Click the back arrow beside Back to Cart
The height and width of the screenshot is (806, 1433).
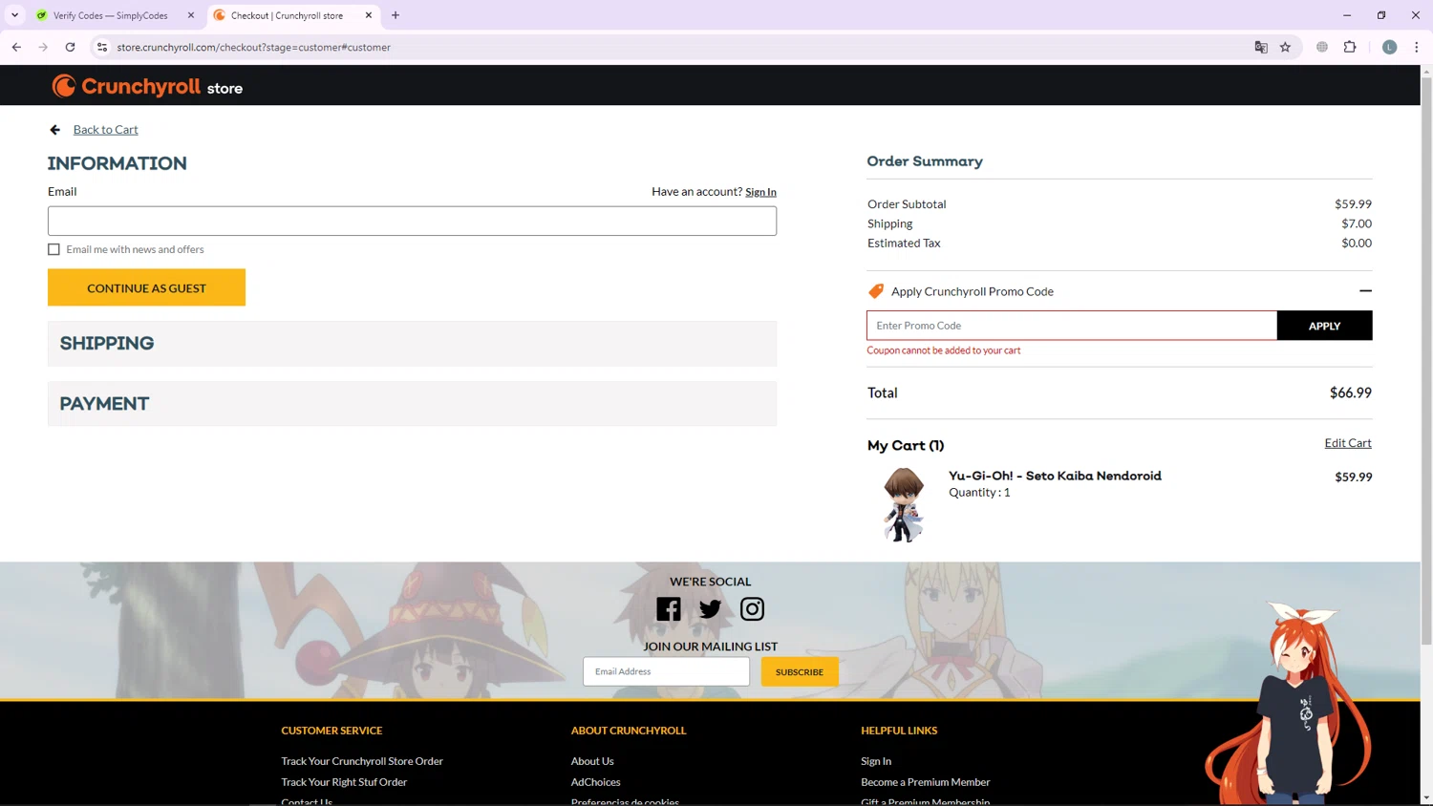point(55,130)
